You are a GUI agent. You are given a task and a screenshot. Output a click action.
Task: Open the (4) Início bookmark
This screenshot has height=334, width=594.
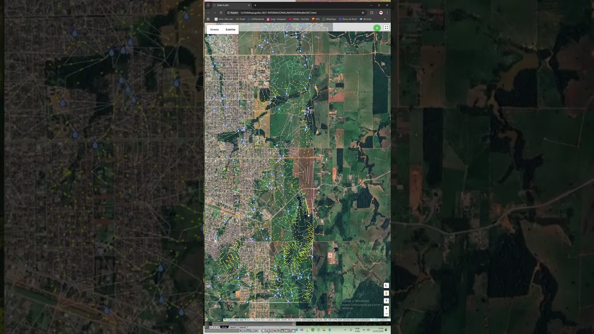pyautogui.click(x=365, y=19)
